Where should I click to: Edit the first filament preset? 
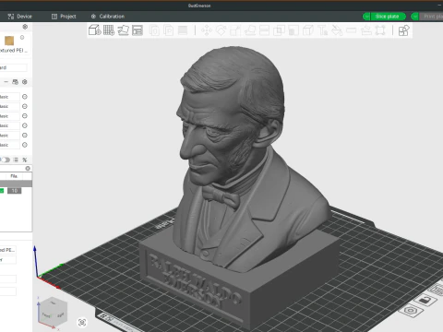pyautogui.click(x=25, y=97)
